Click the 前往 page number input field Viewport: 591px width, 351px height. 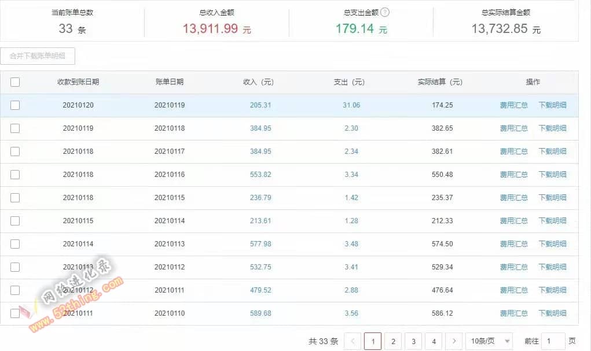pos(553,341)
